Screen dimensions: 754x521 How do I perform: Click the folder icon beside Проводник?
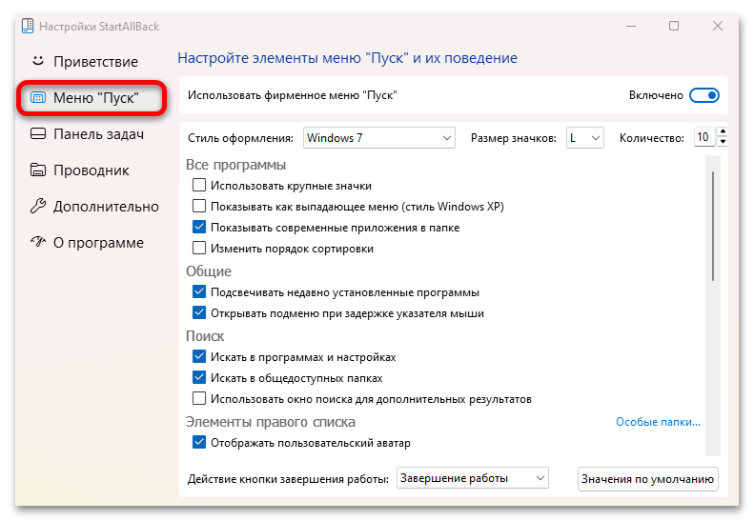tap(38, 170)
